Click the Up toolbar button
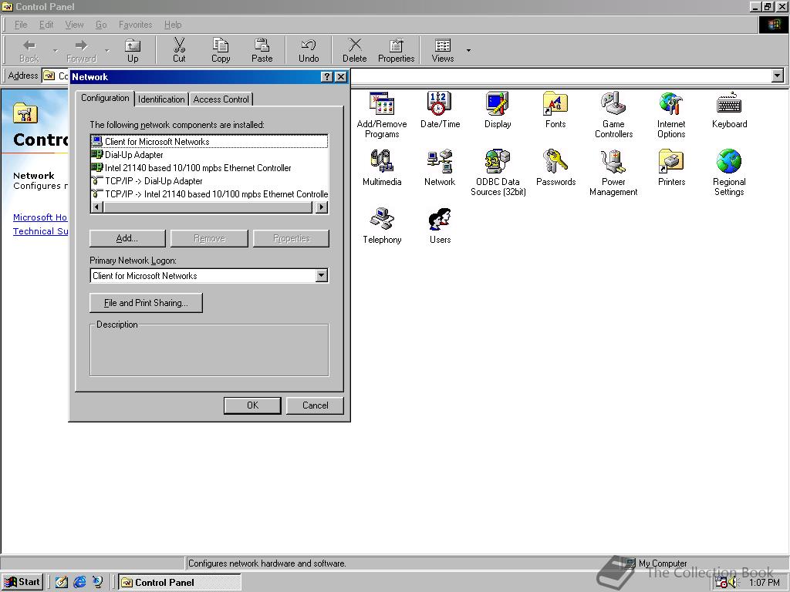 133,50
